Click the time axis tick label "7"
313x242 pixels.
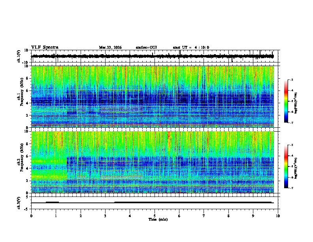coord(204,216)
